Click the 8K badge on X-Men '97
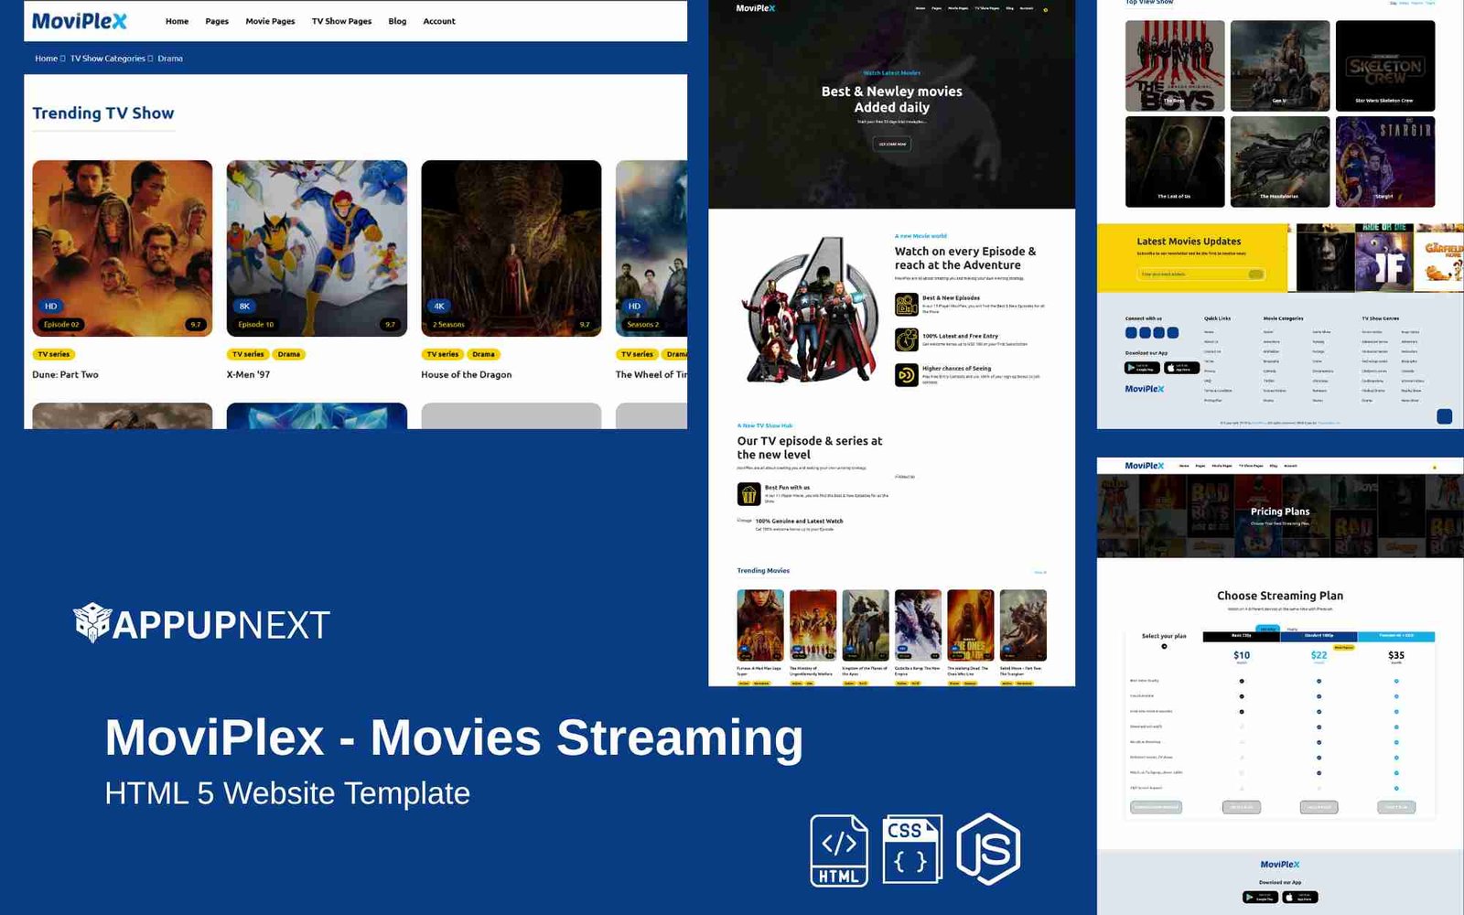The image size is (1464, 915). click(x=244, y=307)
